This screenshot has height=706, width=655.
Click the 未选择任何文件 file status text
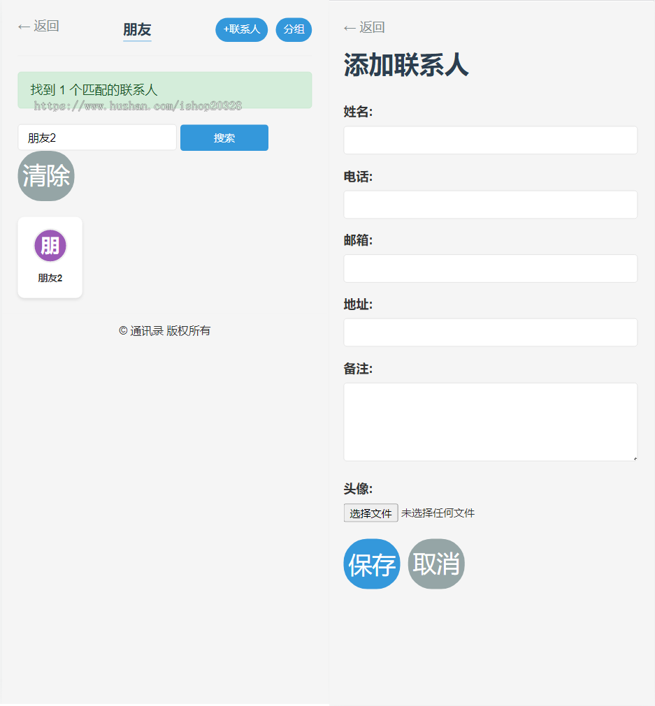click(438, 513)
